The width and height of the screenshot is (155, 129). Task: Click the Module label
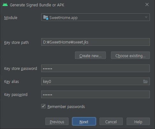[11, 18]
